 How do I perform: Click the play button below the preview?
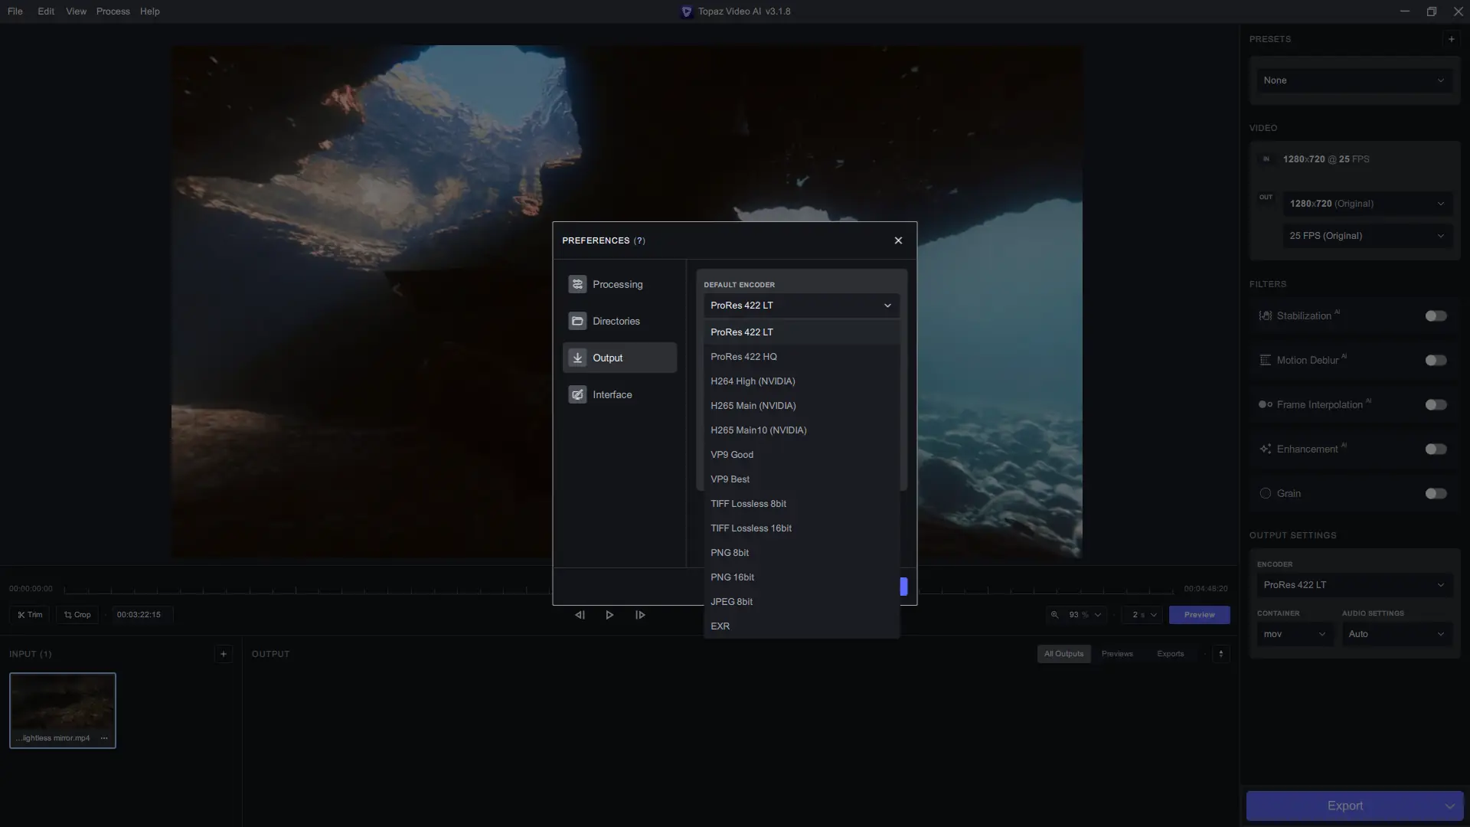point(609,615)
